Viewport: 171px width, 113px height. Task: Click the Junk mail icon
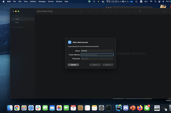click(116, 11)
